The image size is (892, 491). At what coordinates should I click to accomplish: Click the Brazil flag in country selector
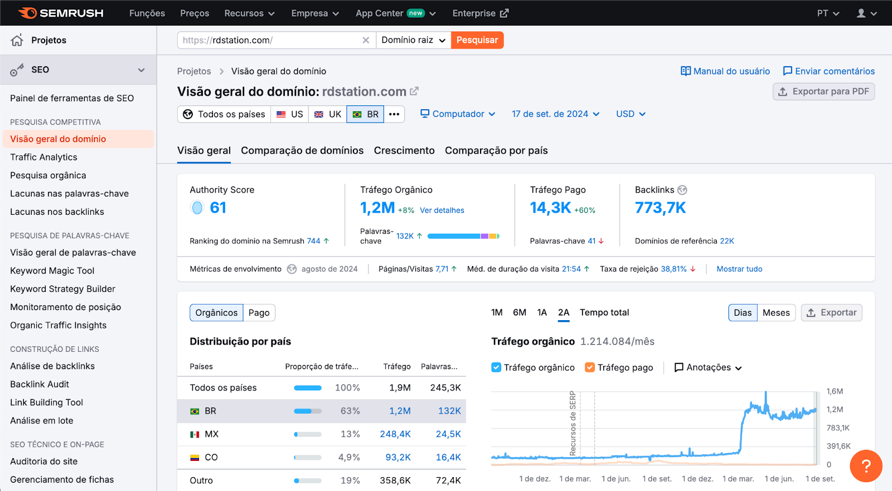pyautogui.click(x=357, y=114)
